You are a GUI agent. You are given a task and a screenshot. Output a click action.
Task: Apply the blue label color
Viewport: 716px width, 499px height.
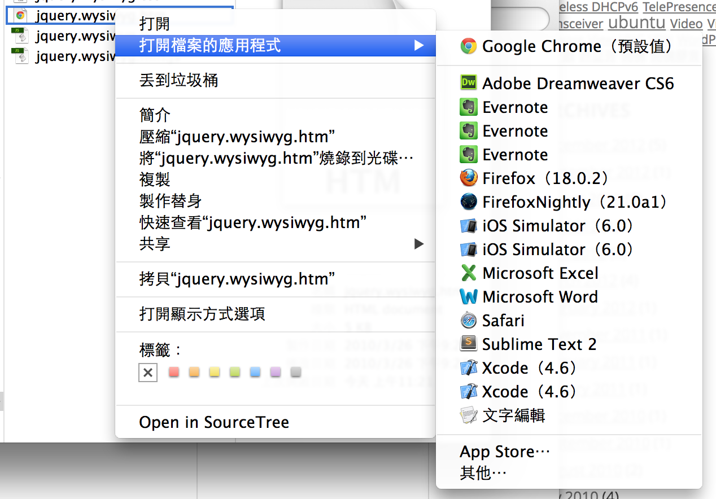(x=255, y=372)
